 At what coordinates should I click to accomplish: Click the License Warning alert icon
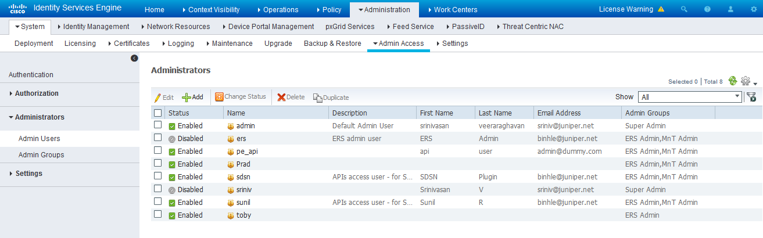[661, 9]
